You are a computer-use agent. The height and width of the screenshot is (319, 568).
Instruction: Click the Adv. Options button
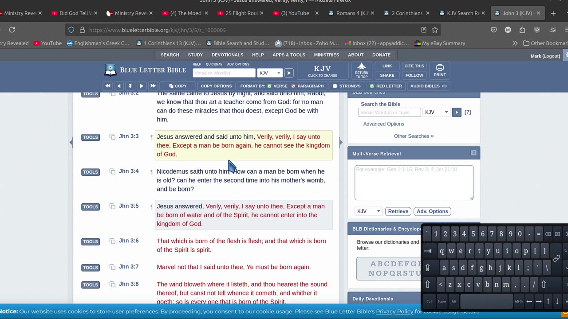pyautogui.click(x=432, y=211)
